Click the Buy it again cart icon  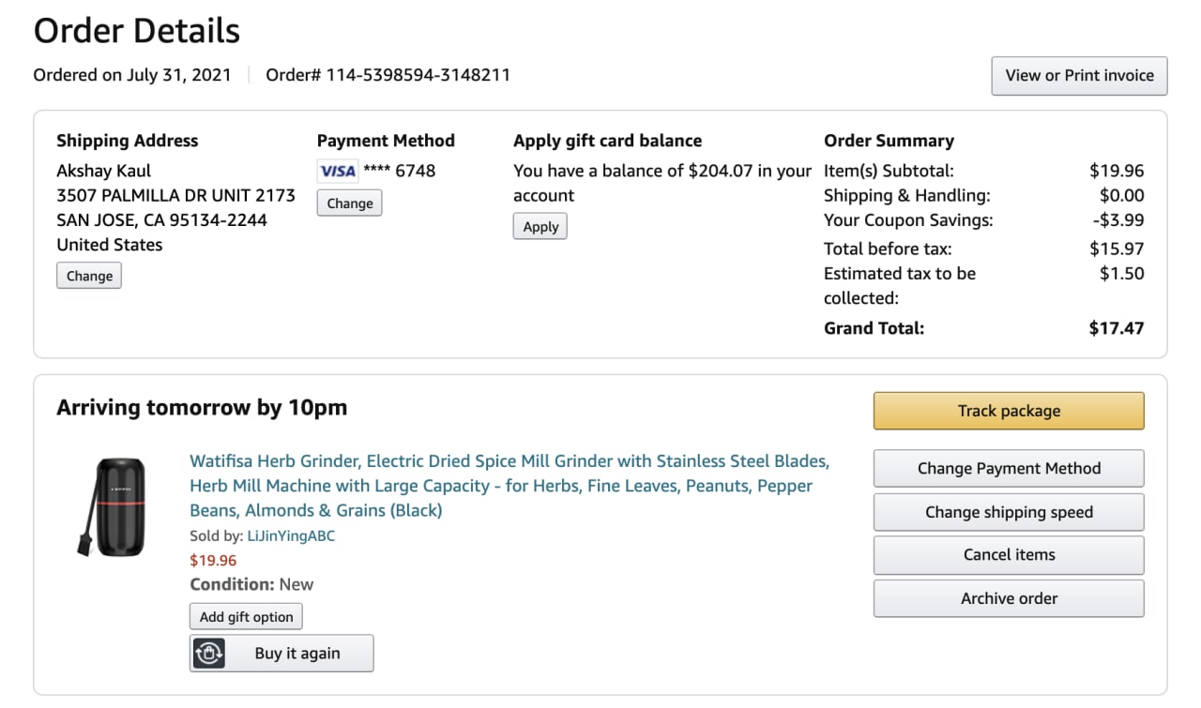[209, 654]
